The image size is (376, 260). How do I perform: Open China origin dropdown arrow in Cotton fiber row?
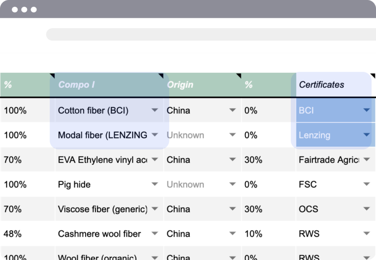[232, 110]
